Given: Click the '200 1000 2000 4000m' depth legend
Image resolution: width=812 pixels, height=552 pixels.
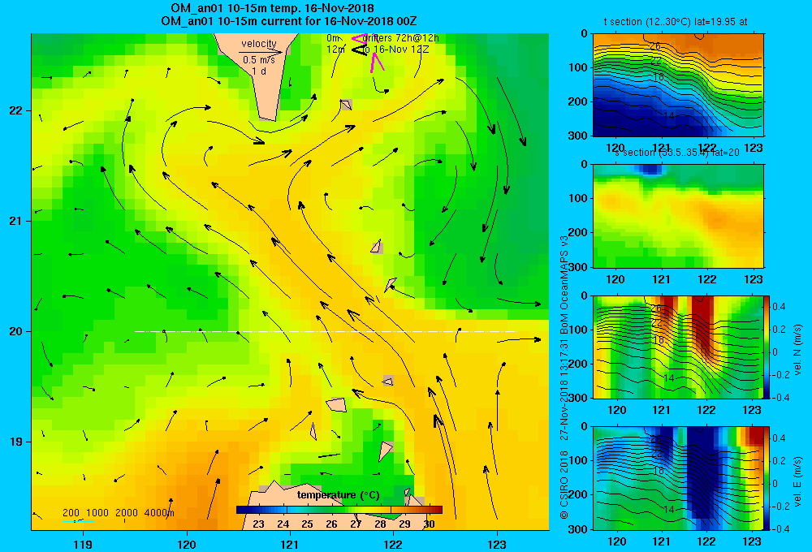Looking at the screenshot, I should [119, 513].
